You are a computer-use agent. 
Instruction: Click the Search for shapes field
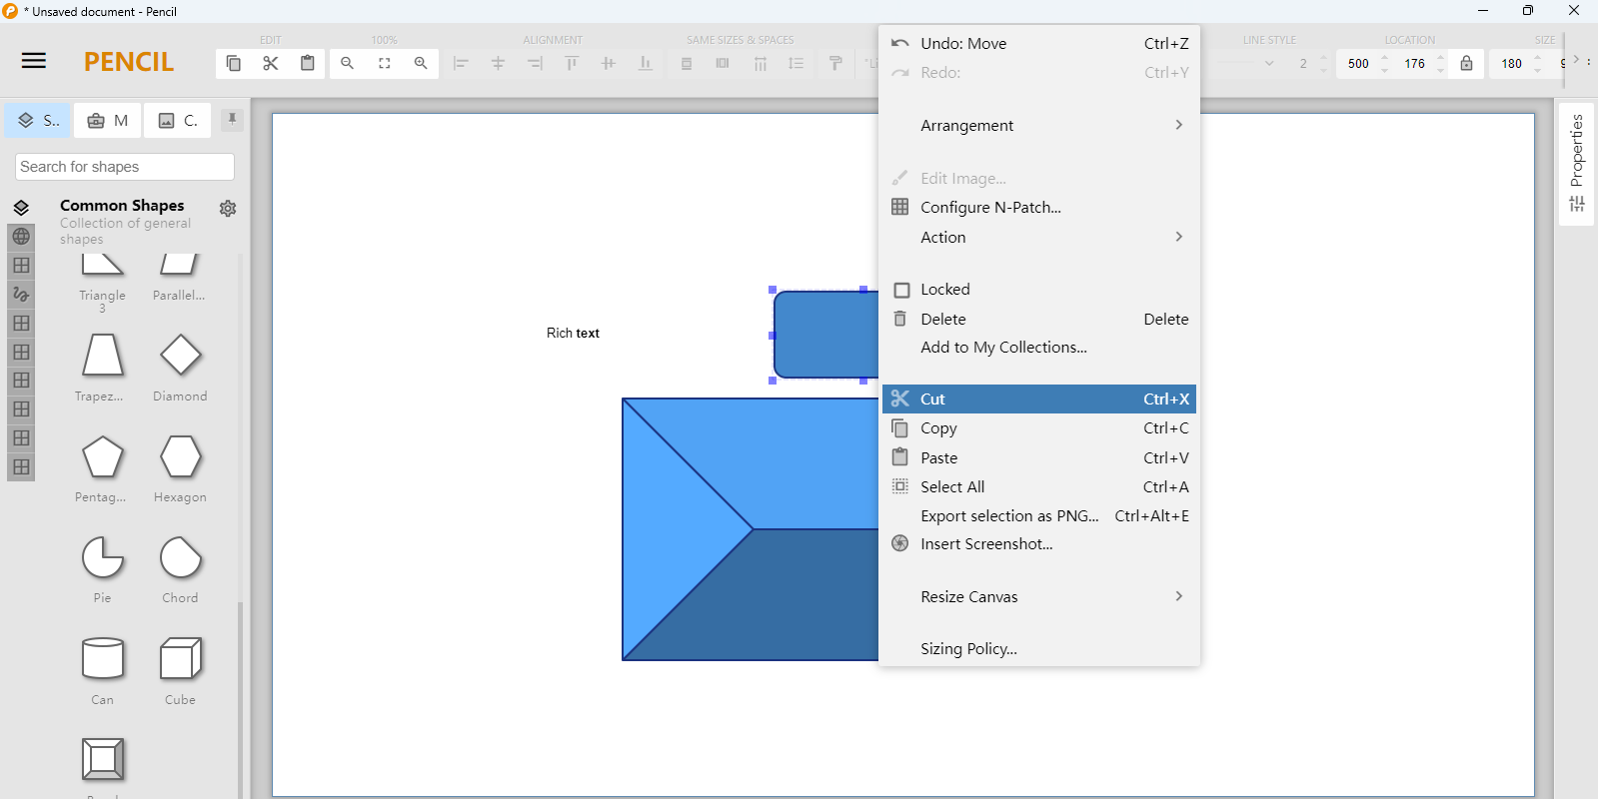pyautogui.click(x=125, y=167)
